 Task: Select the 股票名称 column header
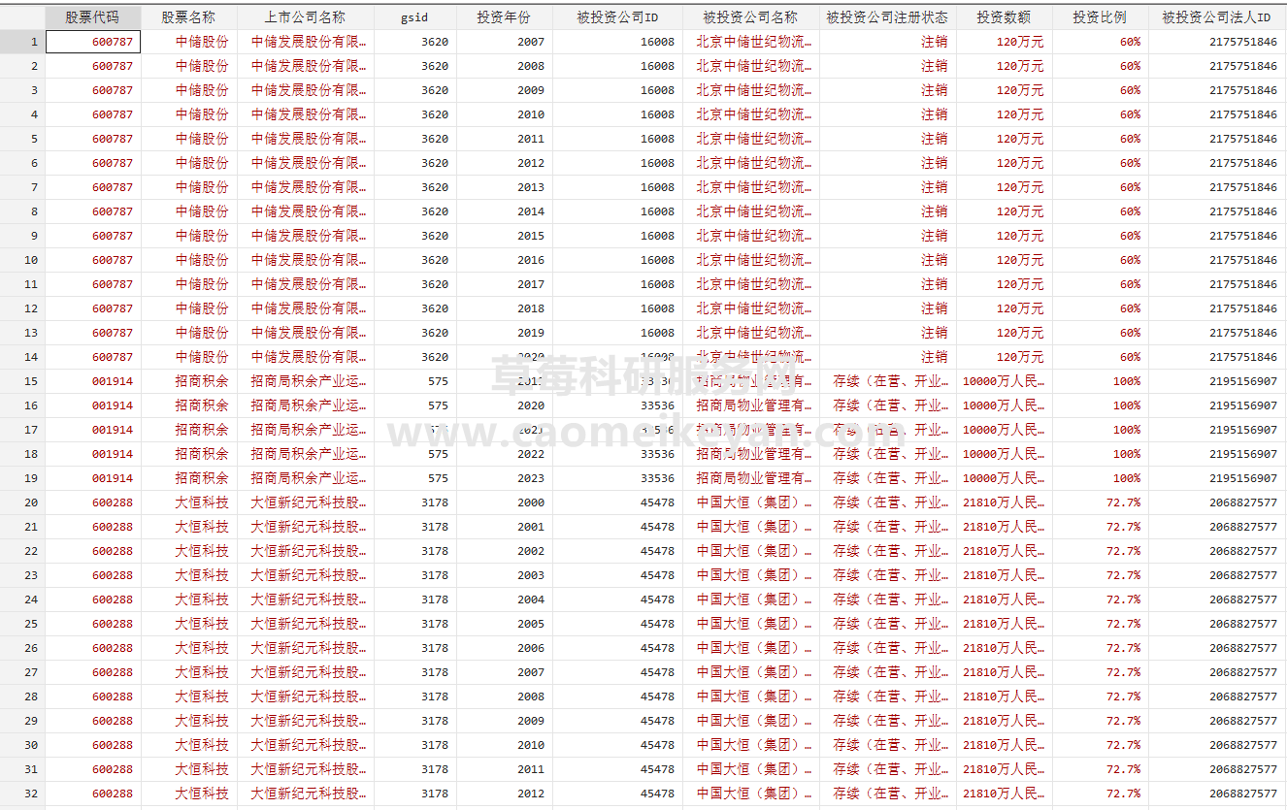(189, 17)
